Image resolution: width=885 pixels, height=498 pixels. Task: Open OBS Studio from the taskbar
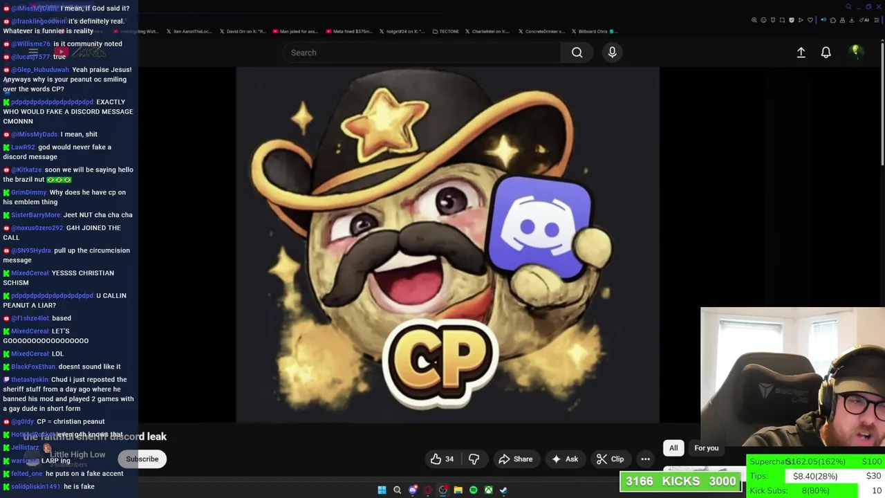click(443, 490)
